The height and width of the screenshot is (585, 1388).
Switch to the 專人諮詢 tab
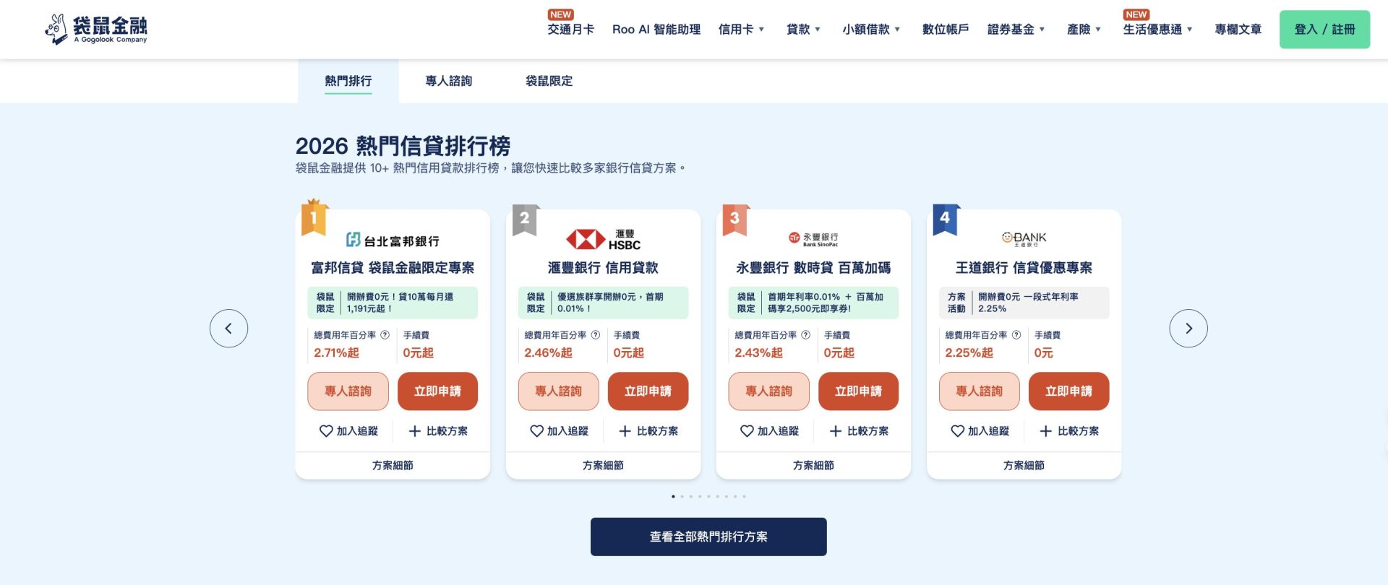[x=448, y=81]
